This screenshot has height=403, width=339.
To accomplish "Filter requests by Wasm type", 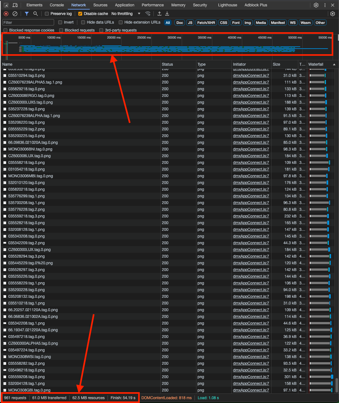I will point(306,23).
